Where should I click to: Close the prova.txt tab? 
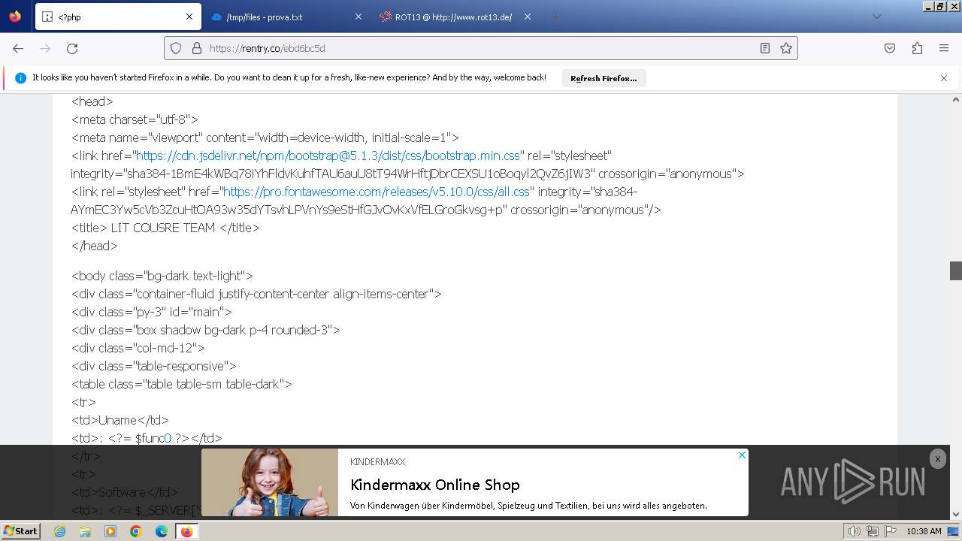[x=358, y=17]
